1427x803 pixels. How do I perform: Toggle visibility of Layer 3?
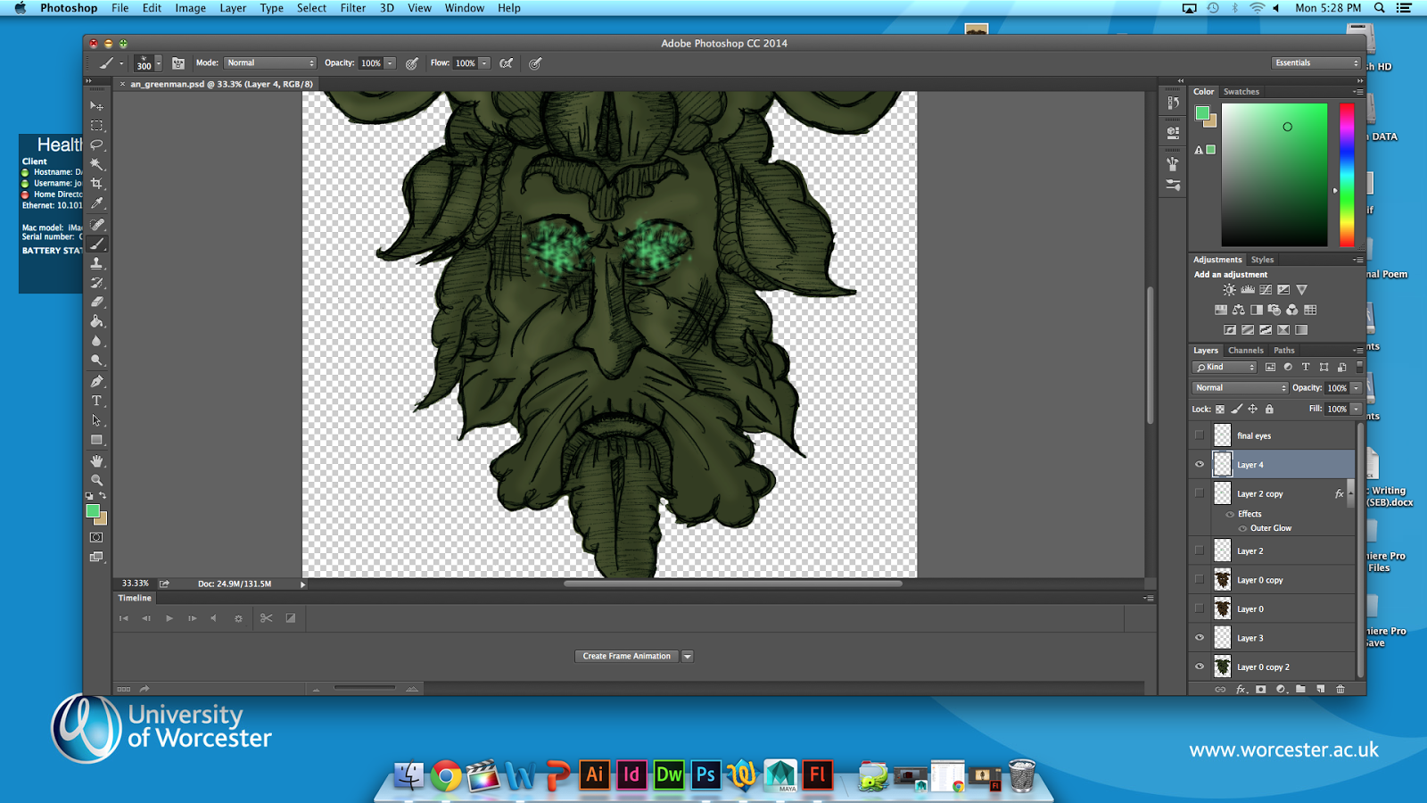click(1200, 638)
